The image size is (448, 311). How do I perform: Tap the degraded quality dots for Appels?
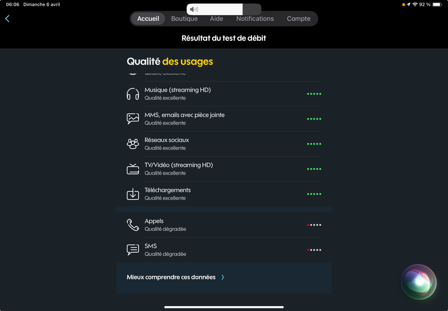(314, 225)
